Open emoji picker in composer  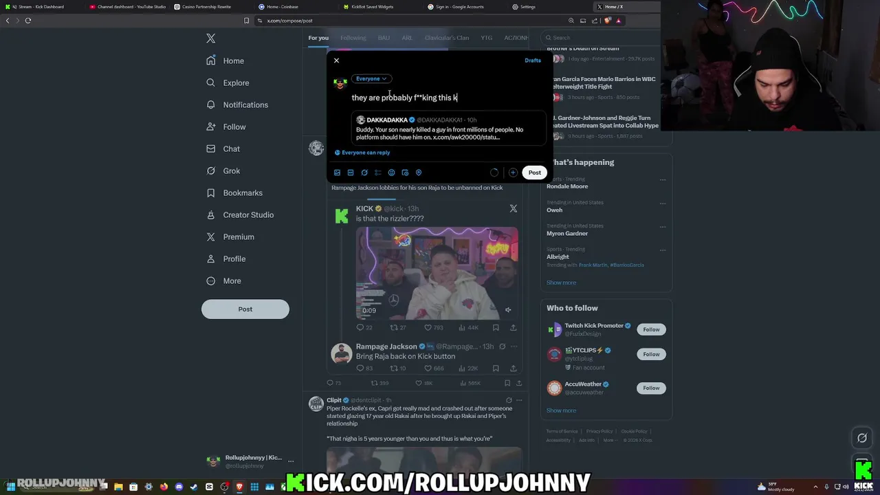pos(391,173)
